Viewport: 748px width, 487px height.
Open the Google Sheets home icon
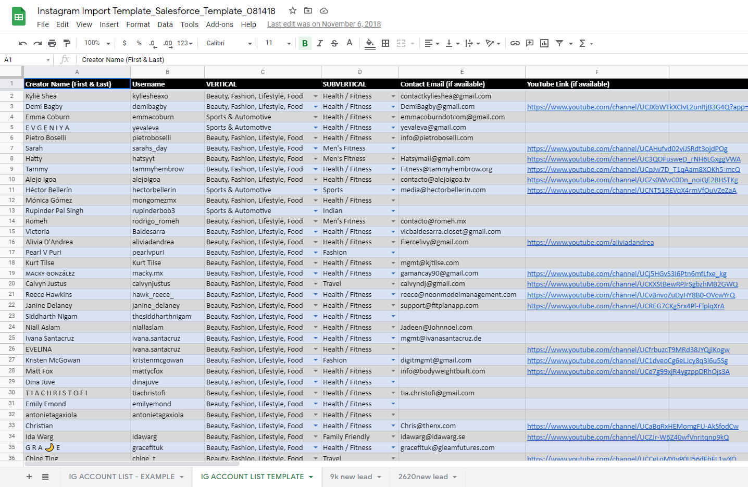19,17
